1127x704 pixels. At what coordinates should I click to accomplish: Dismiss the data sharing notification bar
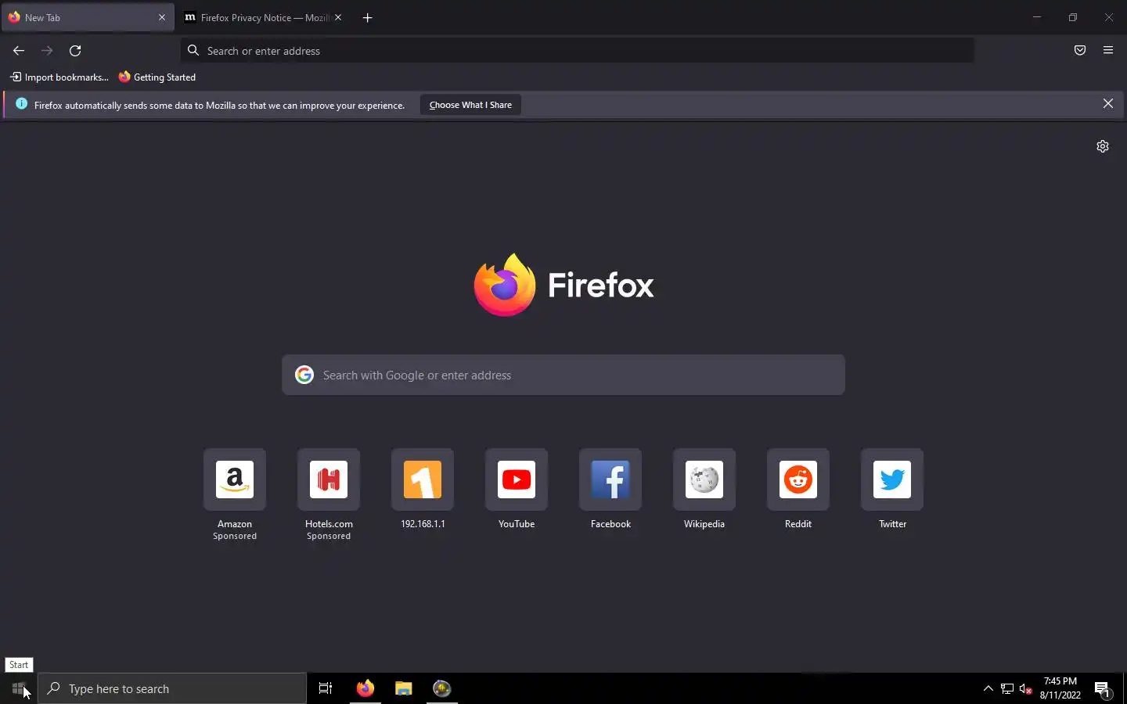pyautogui.click(x=1108, y=104)
